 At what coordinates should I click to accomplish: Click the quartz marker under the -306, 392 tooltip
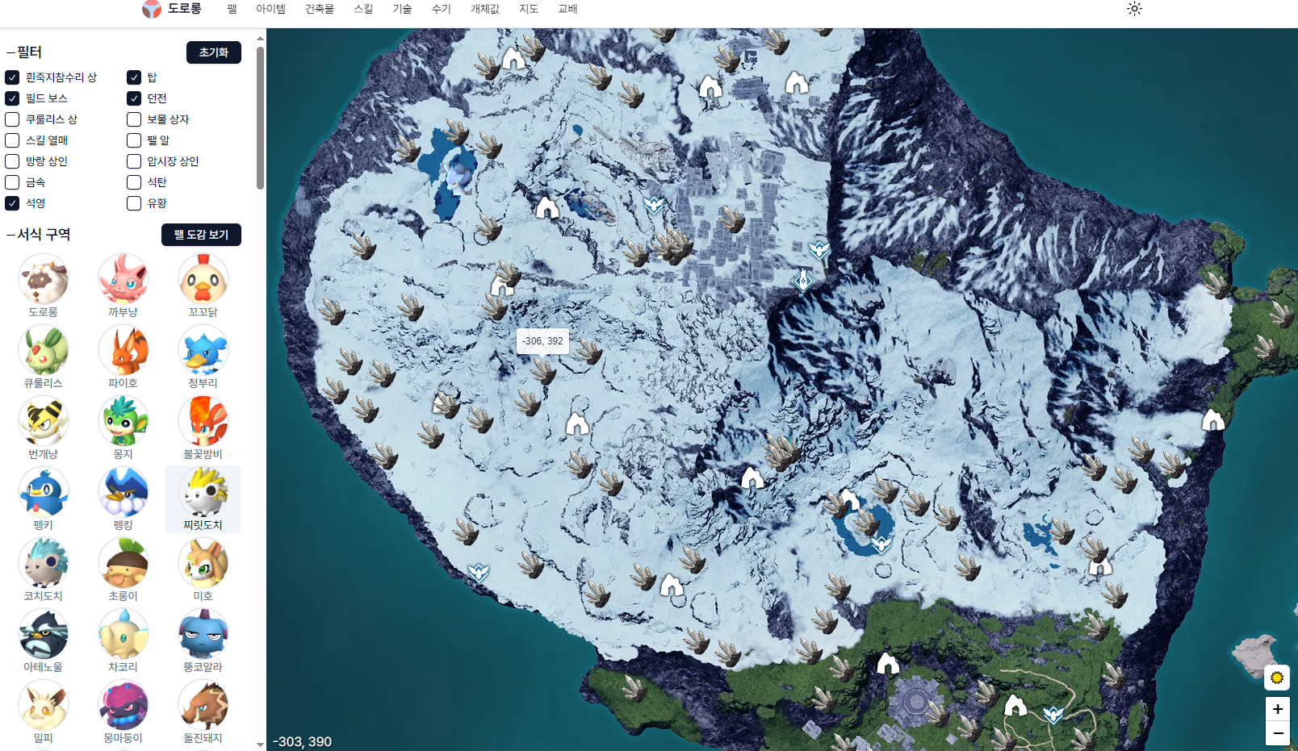tap(543, 371)
